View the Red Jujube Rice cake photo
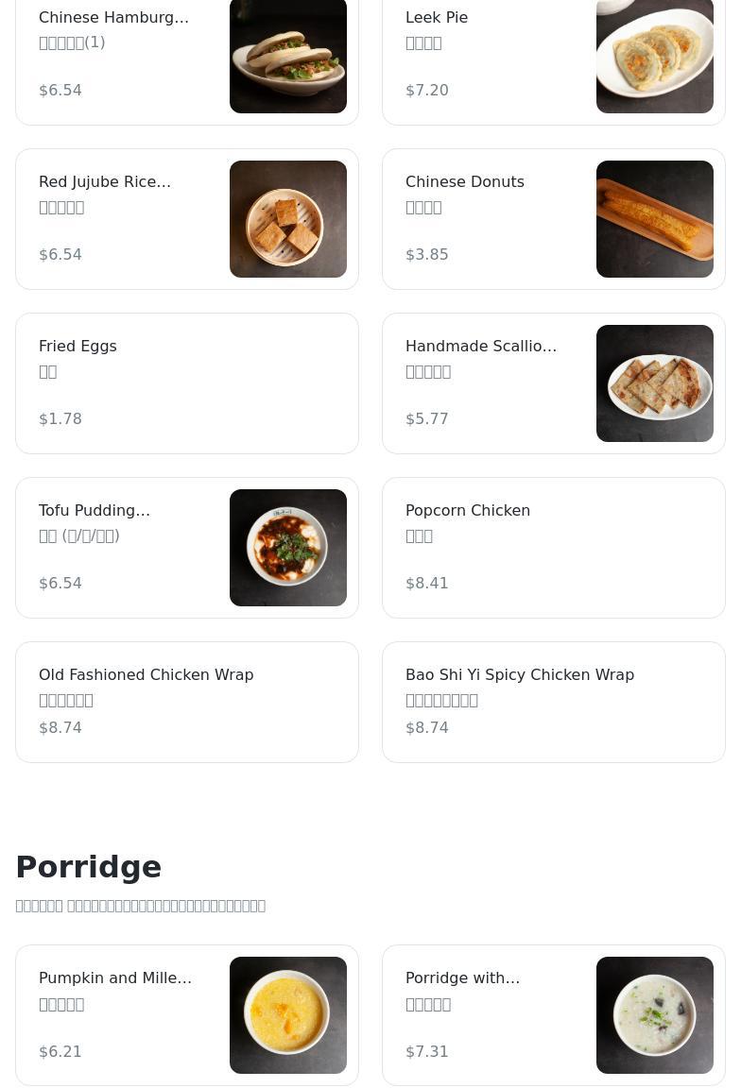Image resolution: width=741 pixels, height=1088 pixels. click(x=288, y=219)
